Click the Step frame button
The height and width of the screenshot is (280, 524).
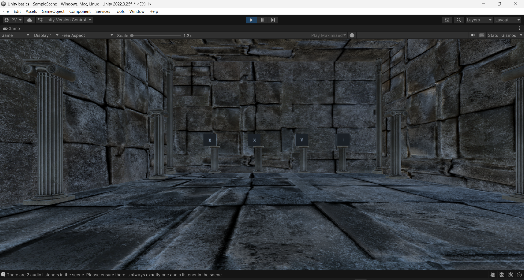273,20
